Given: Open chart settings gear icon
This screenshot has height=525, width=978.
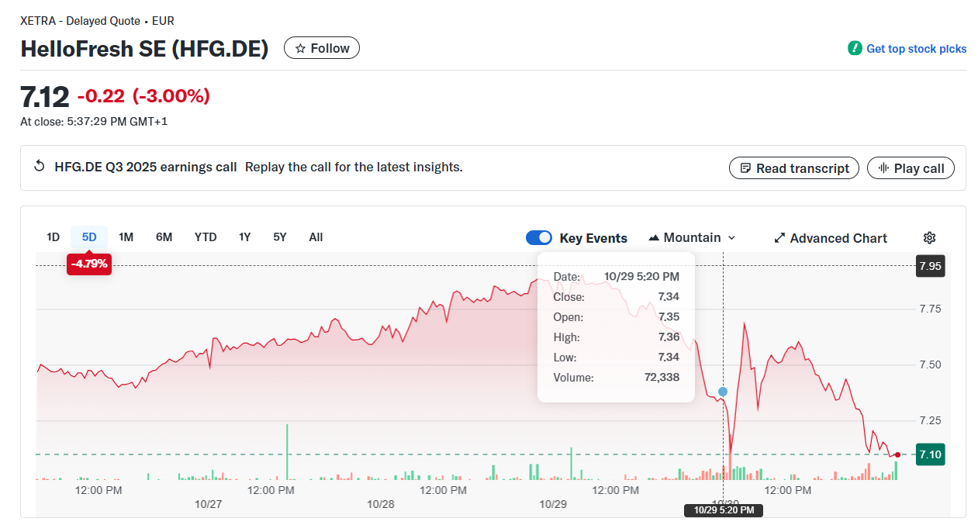Looking at the screenshot, I should [x=930, y=238].
